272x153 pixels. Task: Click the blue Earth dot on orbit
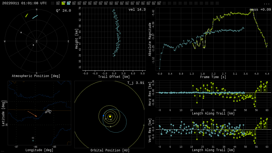(x=103, y=116)
